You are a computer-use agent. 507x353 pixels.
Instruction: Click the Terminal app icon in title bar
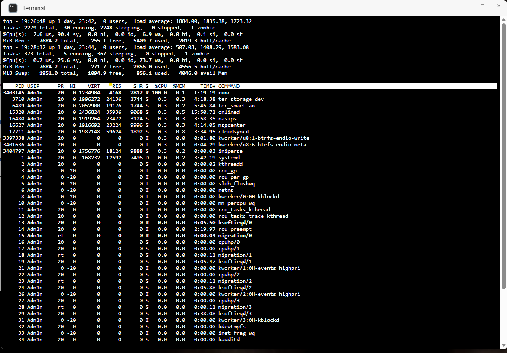13,8
